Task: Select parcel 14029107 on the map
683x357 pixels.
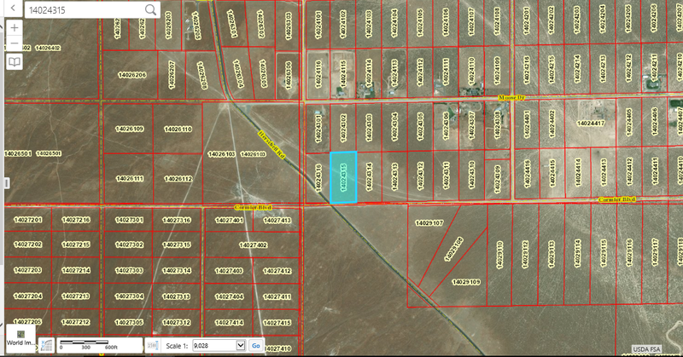Action: click(429, 222)
